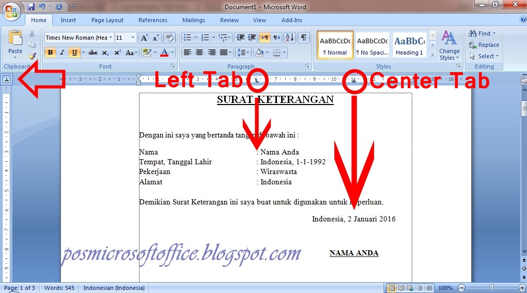The image size is (527, 293).
Task: Click the Words: 545 status indicator
Action: pyautogui.click(x=59, y=288)
